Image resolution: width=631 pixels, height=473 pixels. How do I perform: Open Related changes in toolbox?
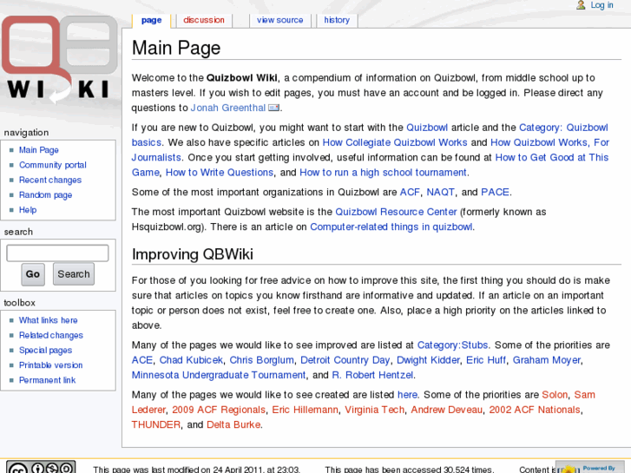pos(51,335)
